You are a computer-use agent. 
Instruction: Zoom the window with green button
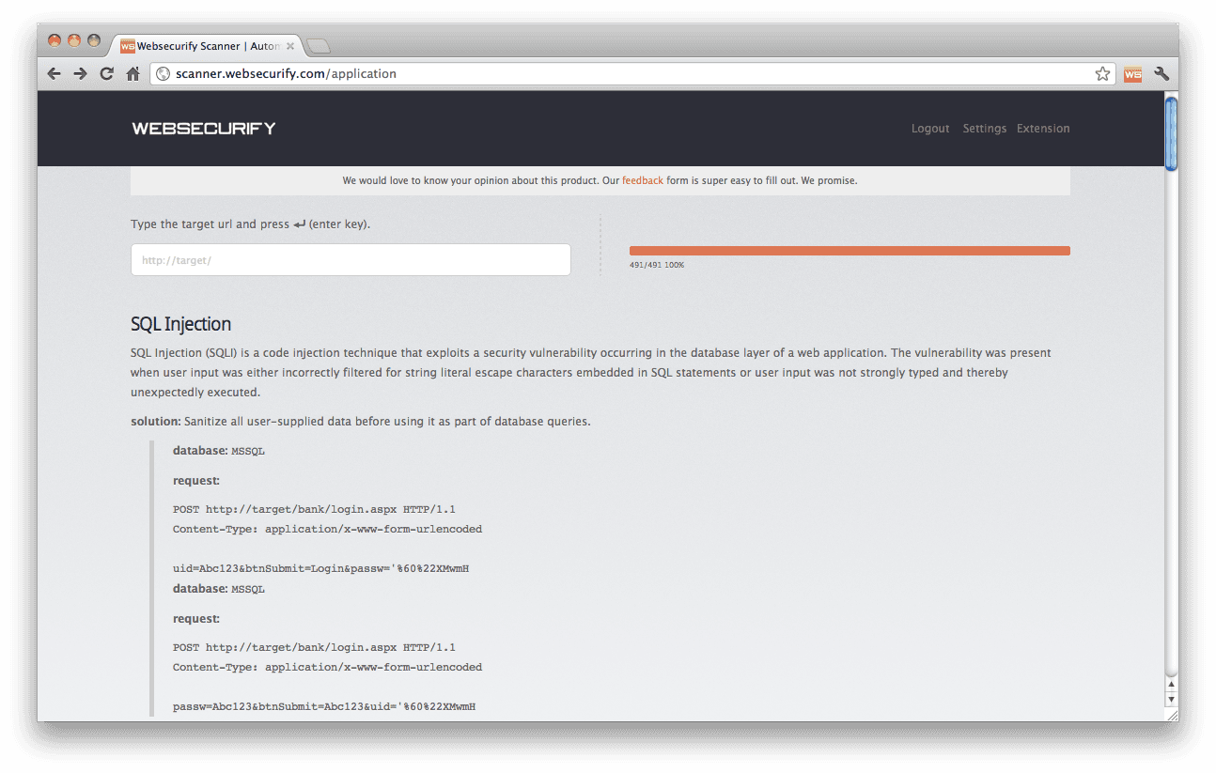click(x=94, y=40)
